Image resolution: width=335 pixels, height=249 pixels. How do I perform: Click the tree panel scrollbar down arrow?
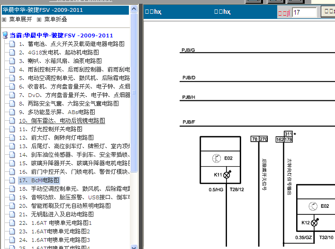134,247
